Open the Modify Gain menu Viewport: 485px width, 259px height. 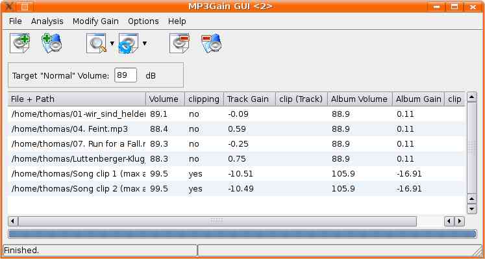95,21
